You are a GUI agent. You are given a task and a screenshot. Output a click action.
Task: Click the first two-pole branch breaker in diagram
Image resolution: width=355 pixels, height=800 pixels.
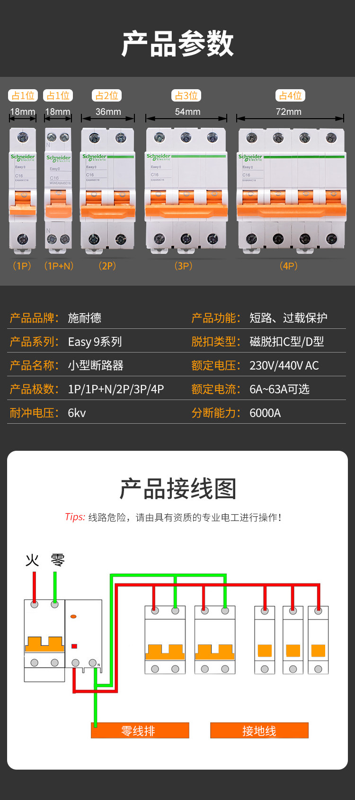(x=165, y=640)
